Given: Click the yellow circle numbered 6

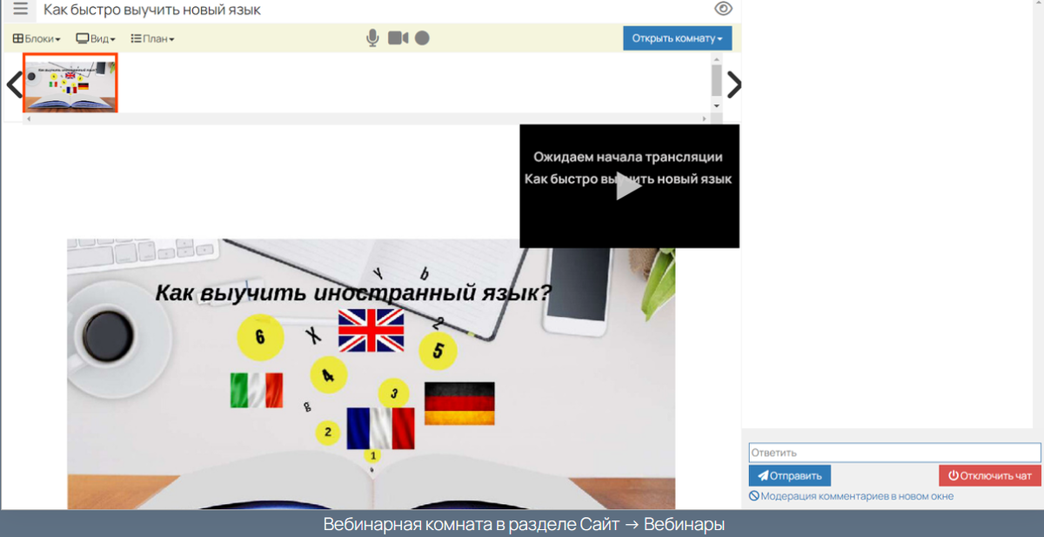Looking at the screenshot, I should 259,337.
